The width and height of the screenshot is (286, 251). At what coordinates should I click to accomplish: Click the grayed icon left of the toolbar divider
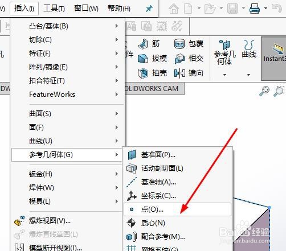pos(177,26)
